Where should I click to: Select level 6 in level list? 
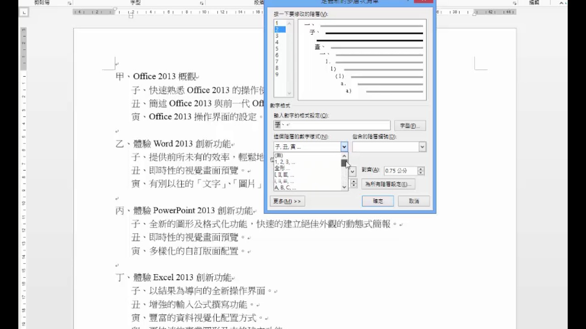tap(280, 55)
